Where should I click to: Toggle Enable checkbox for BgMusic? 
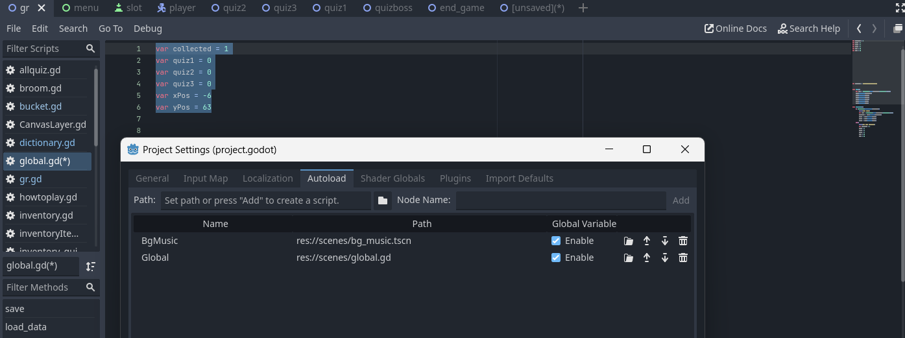[556, 241]
